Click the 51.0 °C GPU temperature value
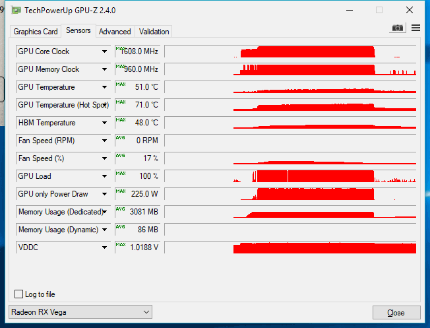Viewport: 430px width, 328px height. point(137,87)
